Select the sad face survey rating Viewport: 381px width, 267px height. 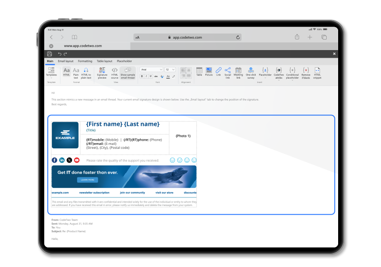tap(172, 160)
